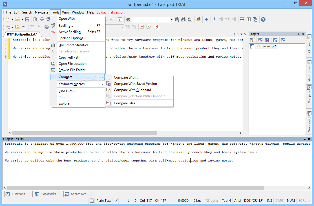Save file with the floppy disk icon
Image resolution: width=314 pixels, height=206 pixels.
tap(27, 19)
